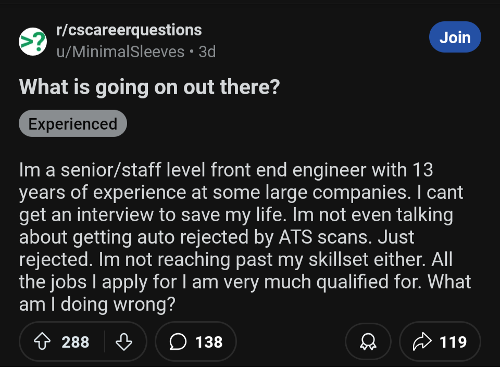Viewport: 500px width, 367px height.
Task: Join the r/cscareerquestions community
Action: pyautogui.click(x=455, y=37)
